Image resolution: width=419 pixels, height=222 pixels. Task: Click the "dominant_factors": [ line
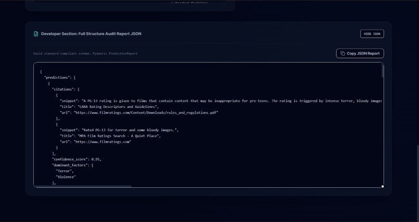click(x=72, y=165)
